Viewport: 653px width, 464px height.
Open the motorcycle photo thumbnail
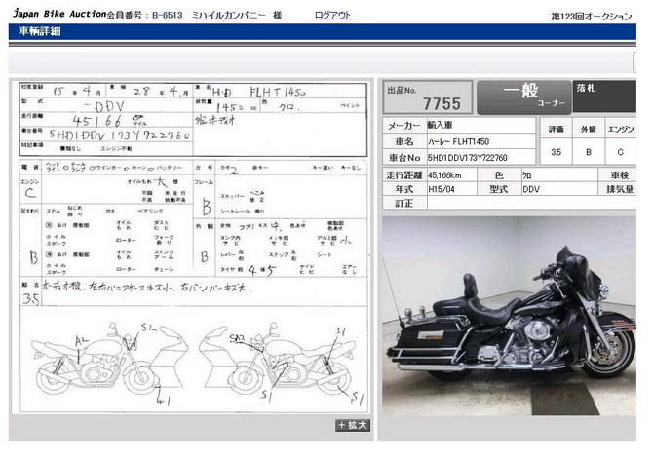[509, 316]
